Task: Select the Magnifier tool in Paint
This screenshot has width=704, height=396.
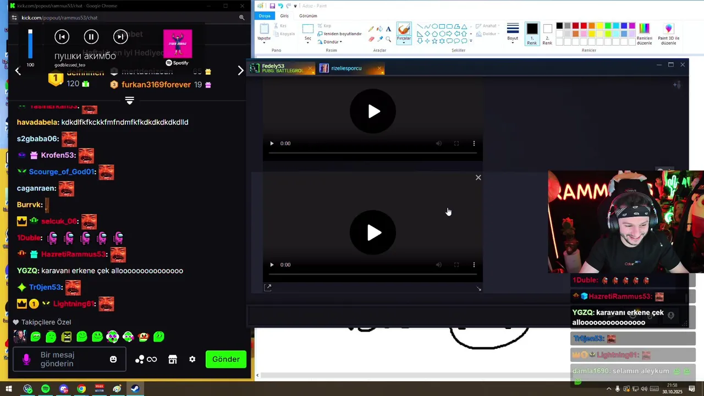Action: tap(388, 39)
